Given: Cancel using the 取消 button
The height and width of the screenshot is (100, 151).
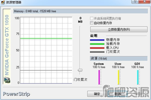Looking at the screenshot, I should (118, 94).
